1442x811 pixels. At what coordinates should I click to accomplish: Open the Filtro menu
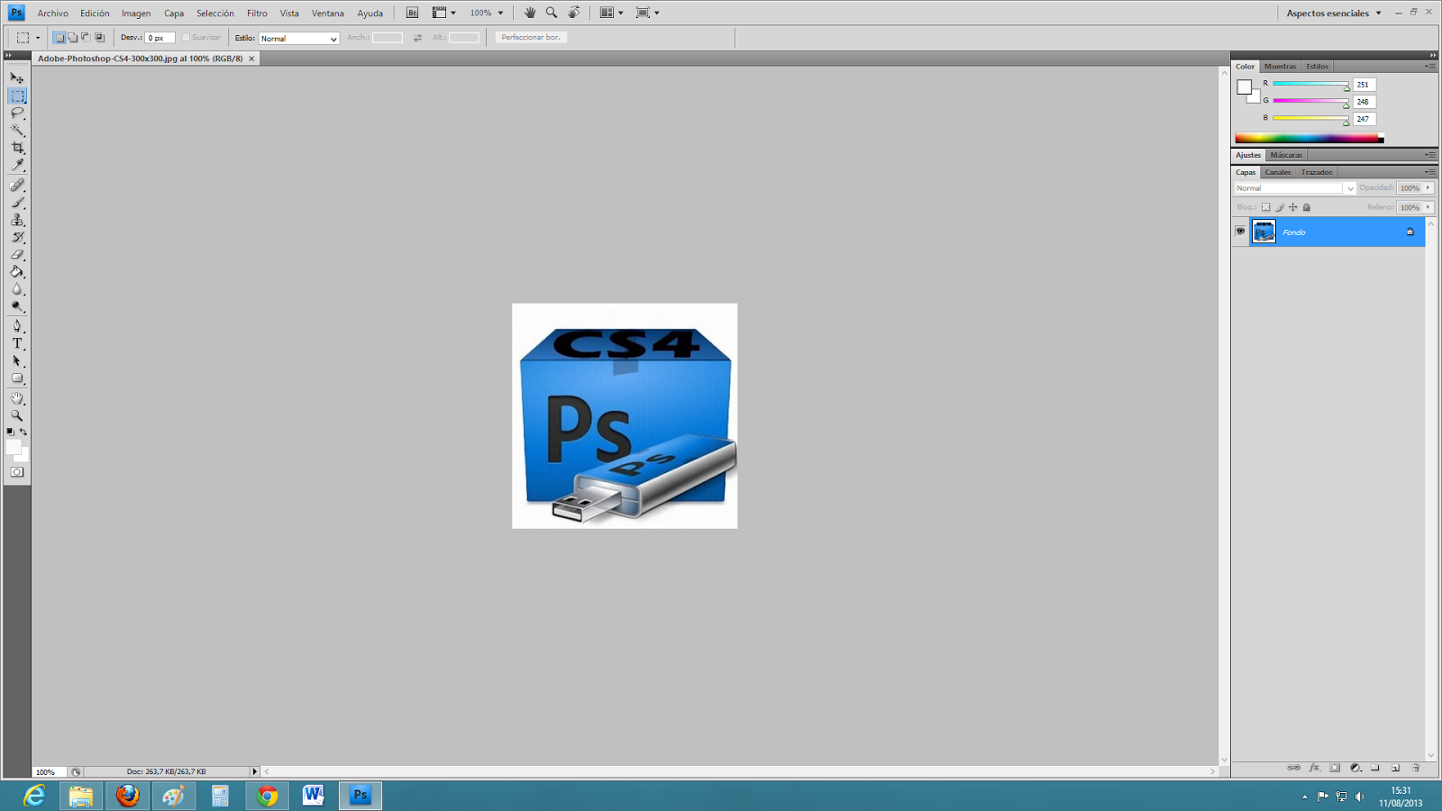(257, 14)
